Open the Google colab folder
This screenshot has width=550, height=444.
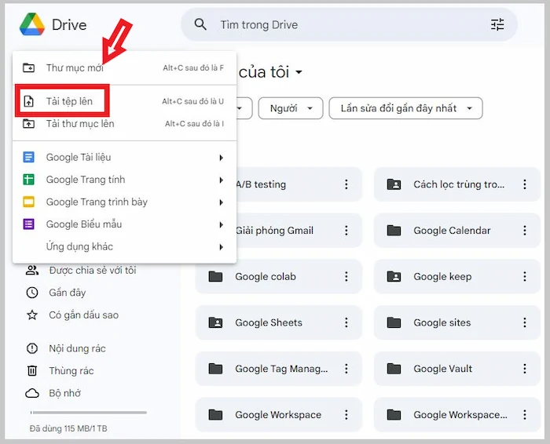point(278,277)
